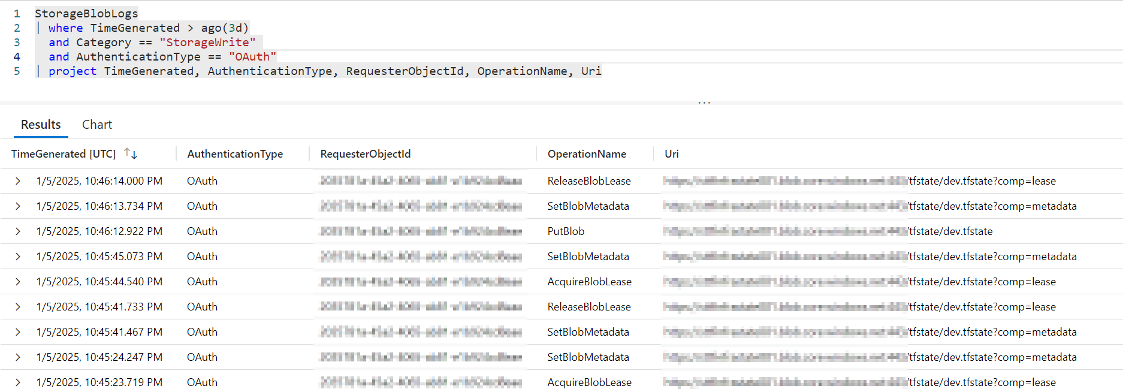The width and height of the screenshot is (1123, 389).
Task: Click the three-dot pane divider handle
Action: 704,103
